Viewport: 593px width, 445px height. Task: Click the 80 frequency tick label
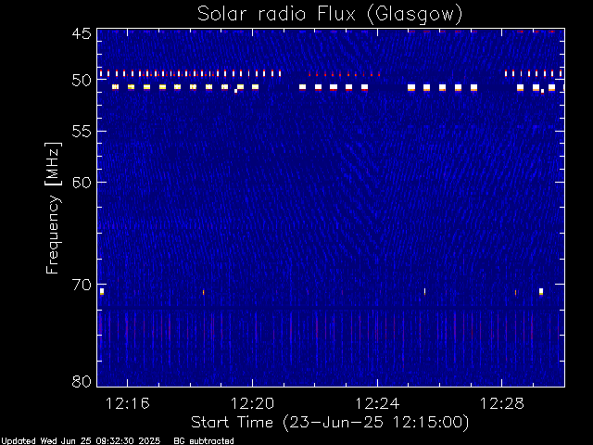82,381
